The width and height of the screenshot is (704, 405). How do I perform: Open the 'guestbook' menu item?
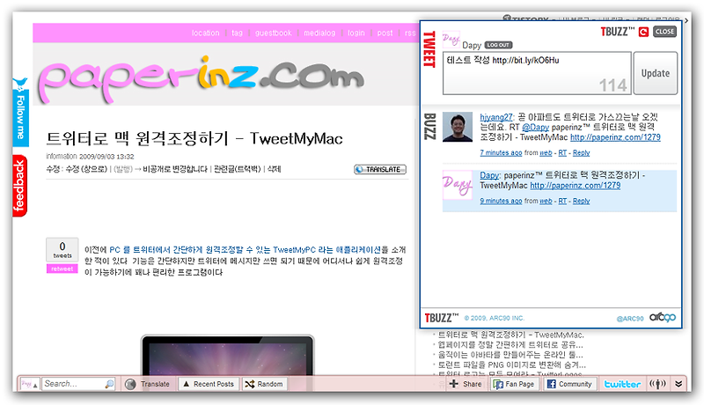tap(274, 33)
